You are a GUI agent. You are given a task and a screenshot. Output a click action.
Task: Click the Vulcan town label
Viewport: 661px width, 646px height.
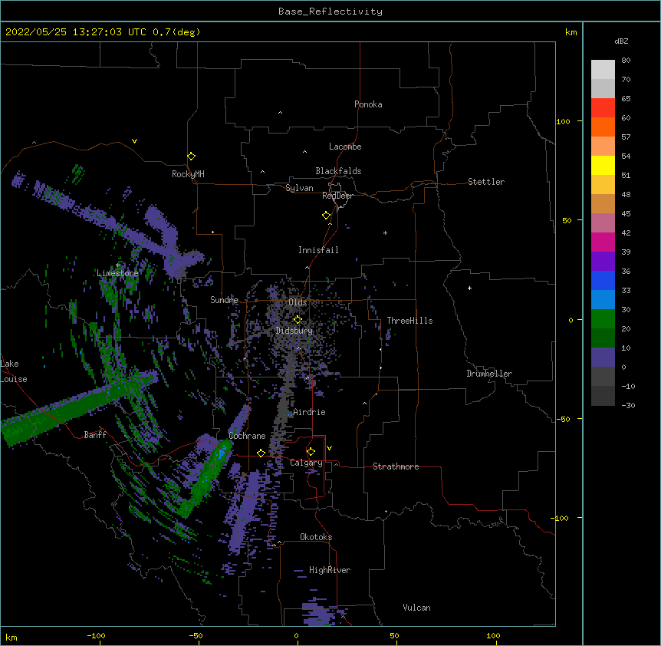coord(416,608)
